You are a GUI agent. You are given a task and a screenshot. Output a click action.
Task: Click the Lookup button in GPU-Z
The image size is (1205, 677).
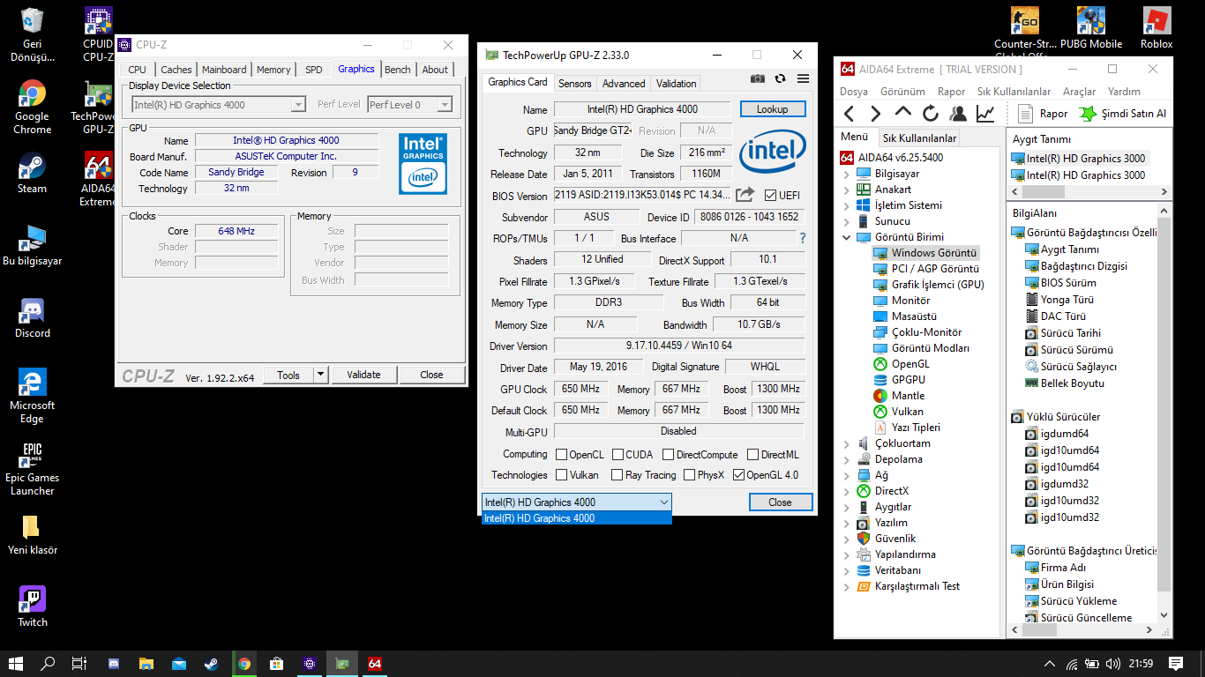tap(772, 109)
